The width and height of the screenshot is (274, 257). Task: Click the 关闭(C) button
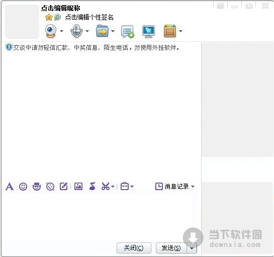(134, 248)
